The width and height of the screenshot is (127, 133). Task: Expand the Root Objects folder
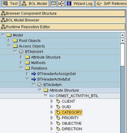click(x=9, y=41)
